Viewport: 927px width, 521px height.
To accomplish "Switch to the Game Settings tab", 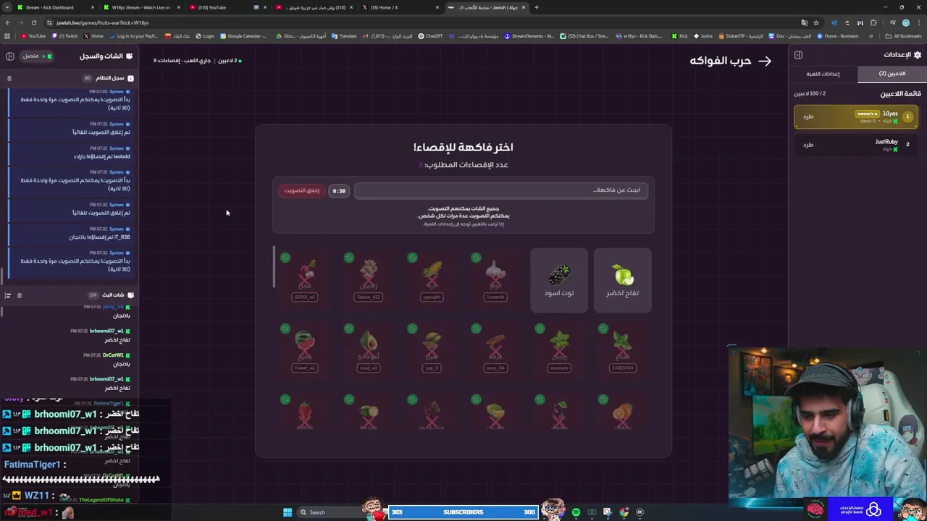I will [823, 74].
